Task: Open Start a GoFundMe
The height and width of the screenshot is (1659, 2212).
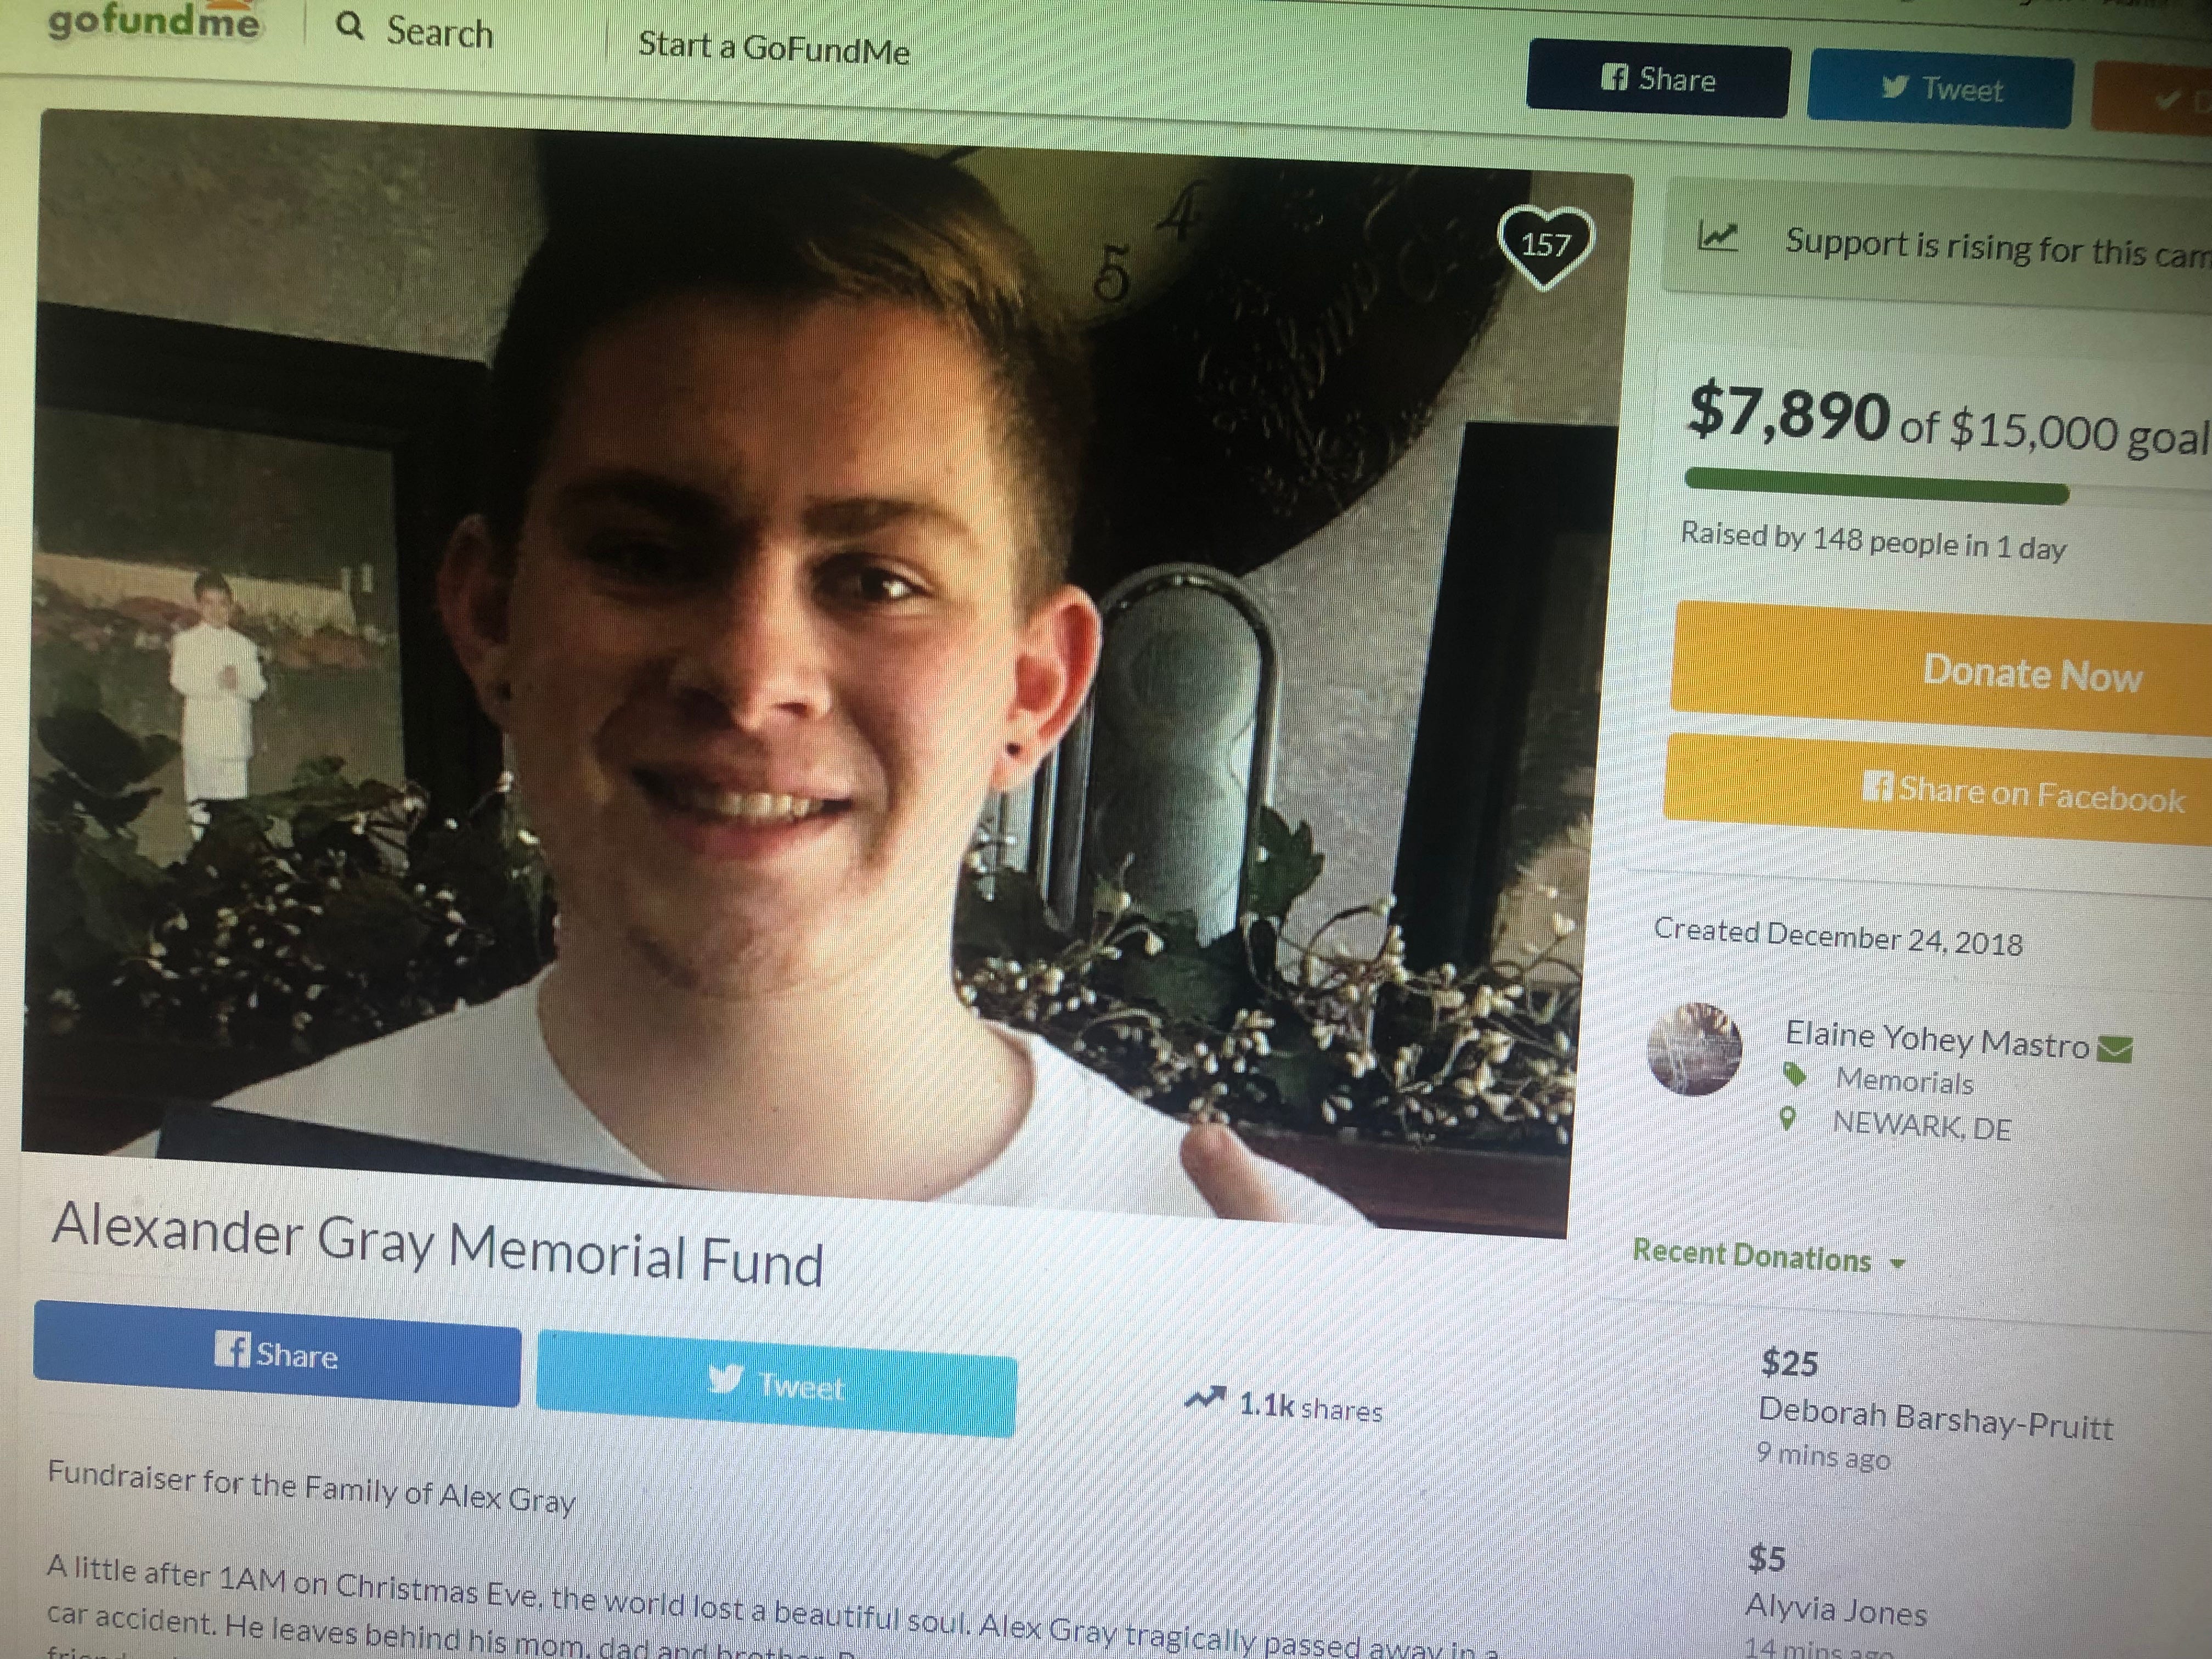Action: coord(774,47)
